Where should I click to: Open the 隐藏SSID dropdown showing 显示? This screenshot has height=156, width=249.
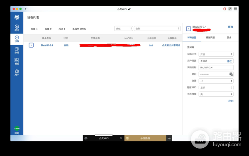click(x=216, y=87)
